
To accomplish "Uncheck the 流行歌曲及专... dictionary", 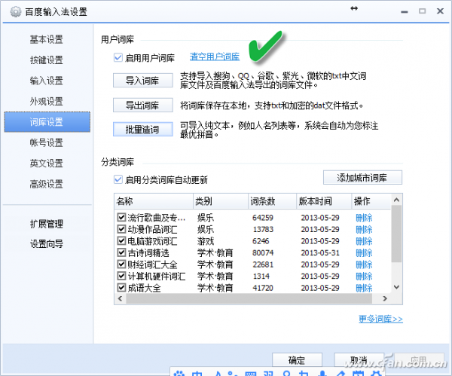I will tap(121, 217).
